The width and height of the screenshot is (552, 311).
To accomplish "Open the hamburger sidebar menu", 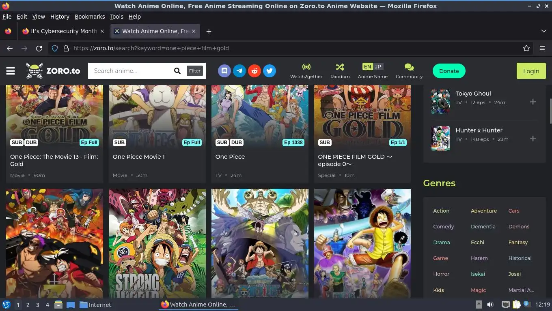I will 11,71.
